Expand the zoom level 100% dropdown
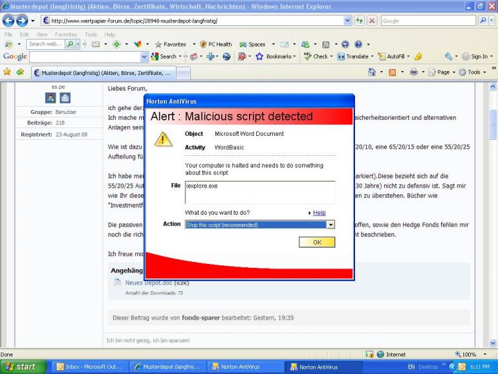This screenshot has height=374, width=498. [485, 355]
